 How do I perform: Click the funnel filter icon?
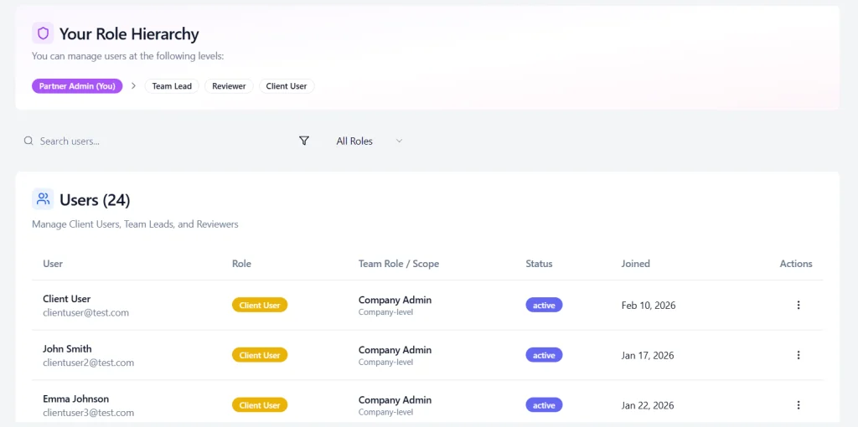[304, 141]
